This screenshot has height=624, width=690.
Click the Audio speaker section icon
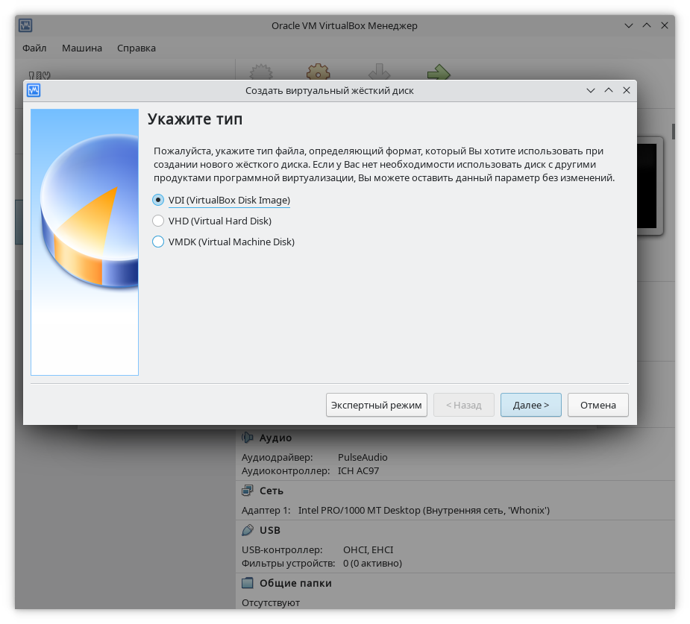coord(248,438)
